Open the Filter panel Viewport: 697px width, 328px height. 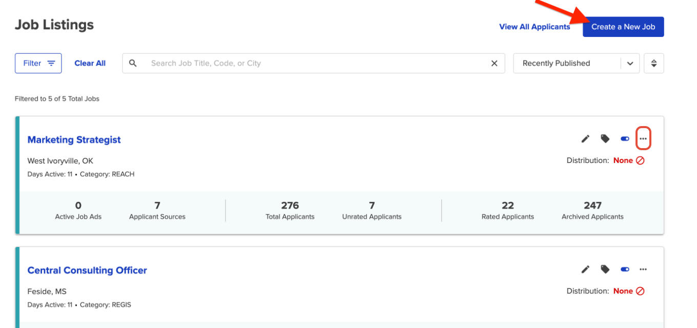pos(38,63)
